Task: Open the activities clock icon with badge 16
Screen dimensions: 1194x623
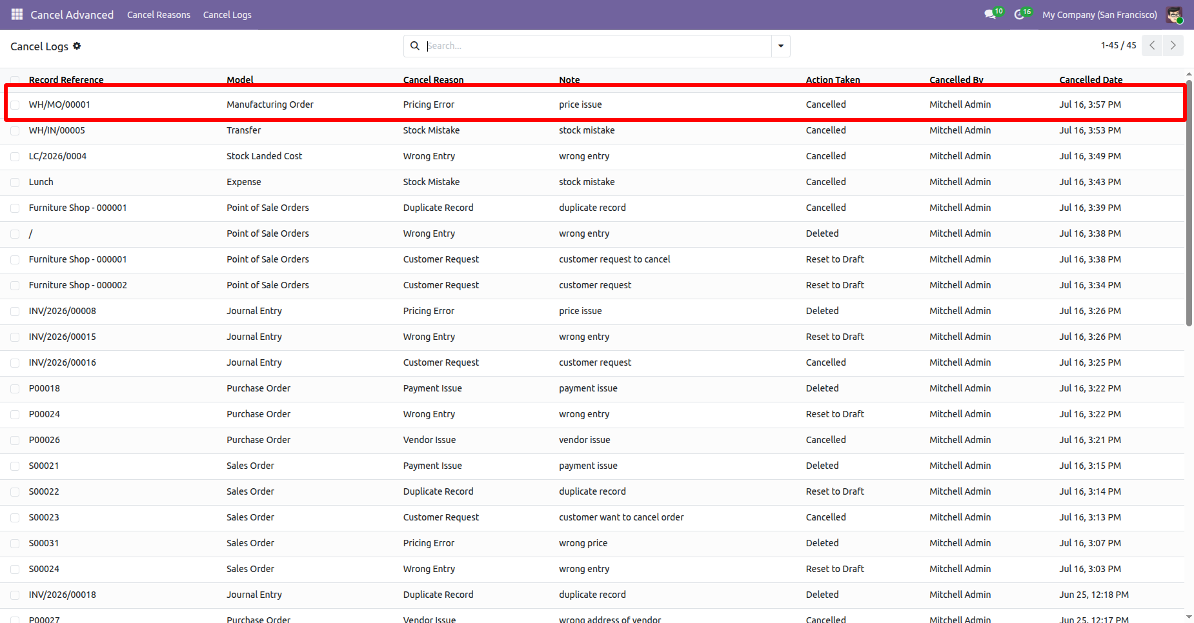Action: [x=1022, y=14]
